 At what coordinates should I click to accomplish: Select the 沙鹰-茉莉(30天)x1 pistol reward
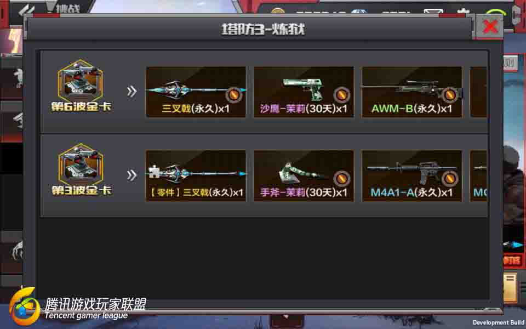tap(304, 92)
